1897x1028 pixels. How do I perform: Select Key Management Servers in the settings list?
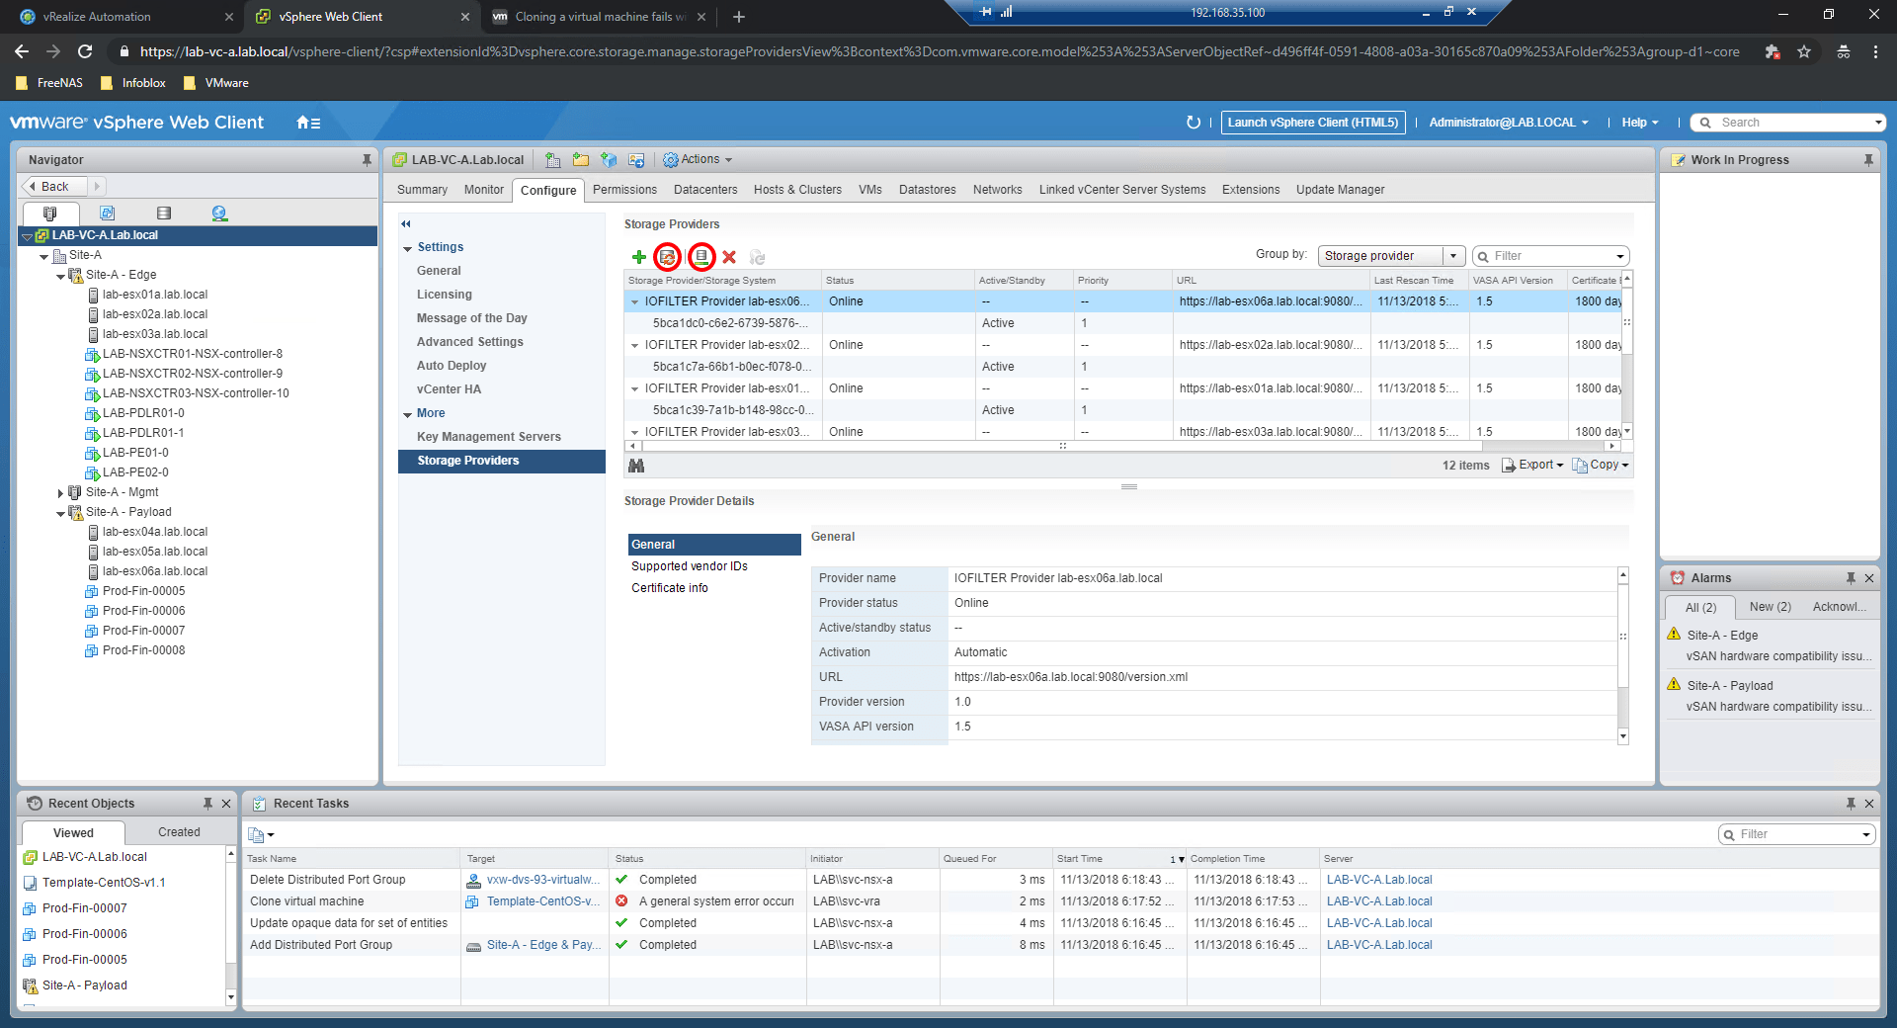pyautogui.click(x=488, y=437)
